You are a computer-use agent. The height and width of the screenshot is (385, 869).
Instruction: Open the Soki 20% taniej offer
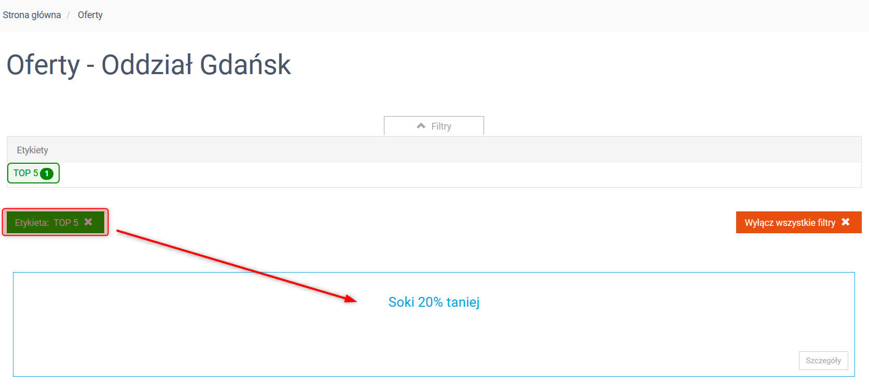pos(434,302)
